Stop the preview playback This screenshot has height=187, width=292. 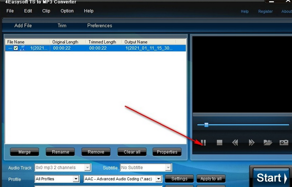point(219,142)
